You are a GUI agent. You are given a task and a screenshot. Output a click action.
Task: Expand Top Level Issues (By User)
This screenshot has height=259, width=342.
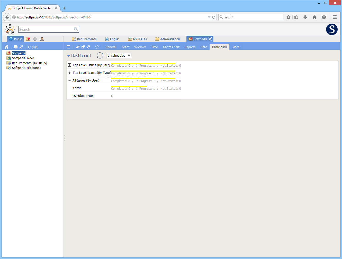tap(69, 65)
